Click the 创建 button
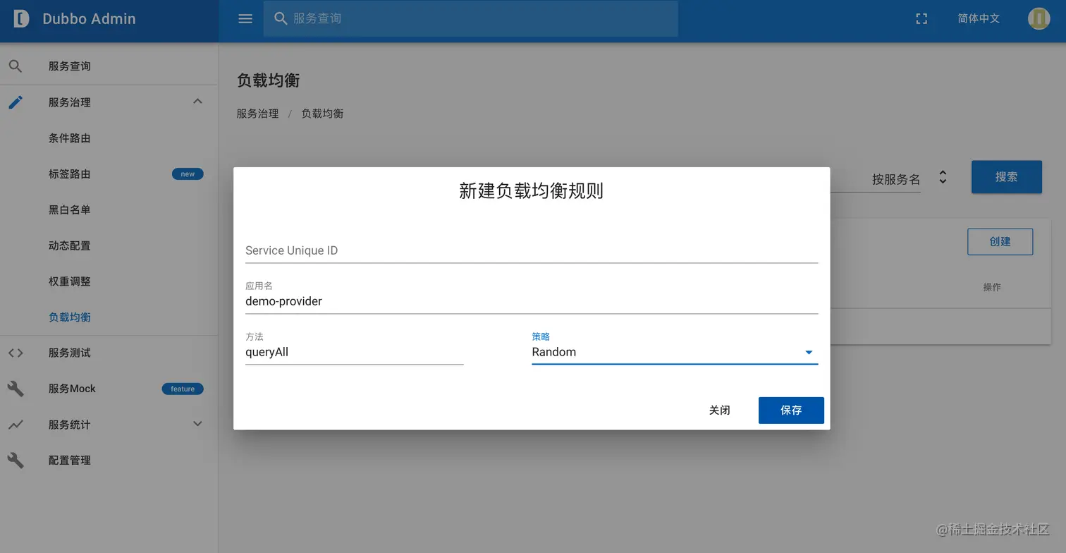The width and height of the screenshot is (1066, 553). pos(1000,242)
